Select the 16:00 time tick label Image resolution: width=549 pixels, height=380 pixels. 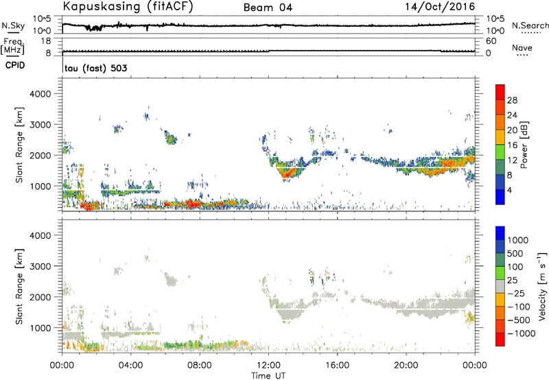coord(337,366)
